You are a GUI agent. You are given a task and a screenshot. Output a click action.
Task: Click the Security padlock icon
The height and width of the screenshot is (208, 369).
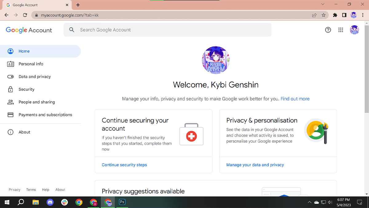click(x=10, y=89)
